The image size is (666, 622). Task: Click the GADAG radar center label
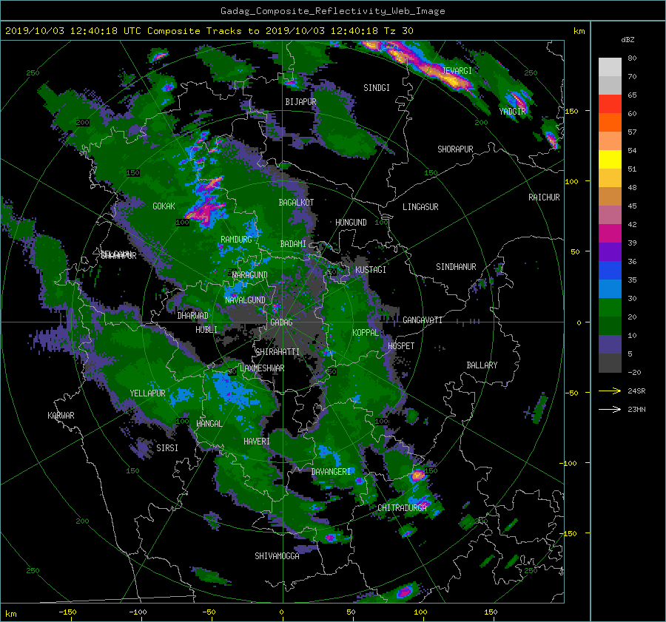click(x=281, y=322)
